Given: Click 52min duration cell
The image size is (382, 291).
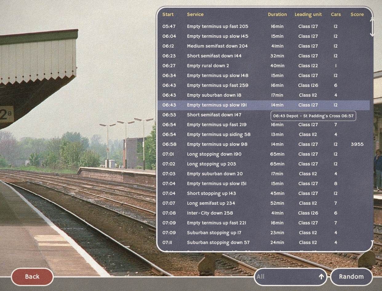Looking at the screenshot, I should coord(277,203).
